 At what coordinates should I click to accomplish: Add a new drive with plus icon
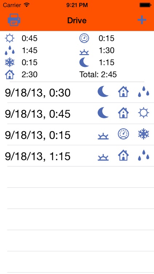[142, 20]
